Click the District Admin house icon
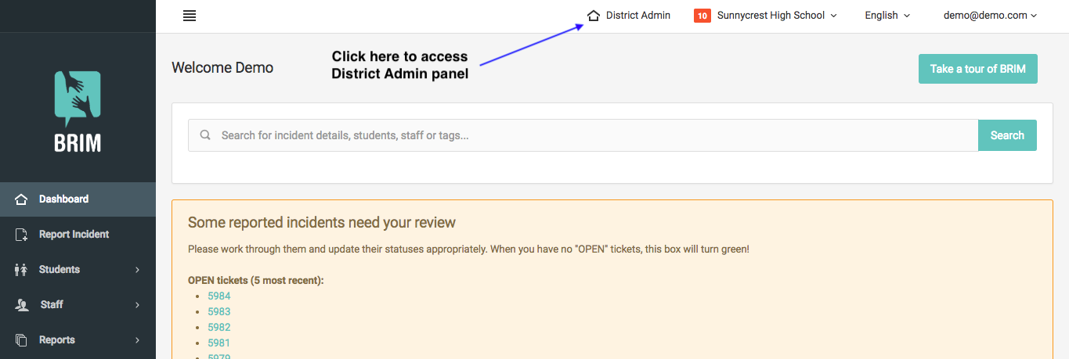The height and width of the screenshot is (359, 1069). 593,16
